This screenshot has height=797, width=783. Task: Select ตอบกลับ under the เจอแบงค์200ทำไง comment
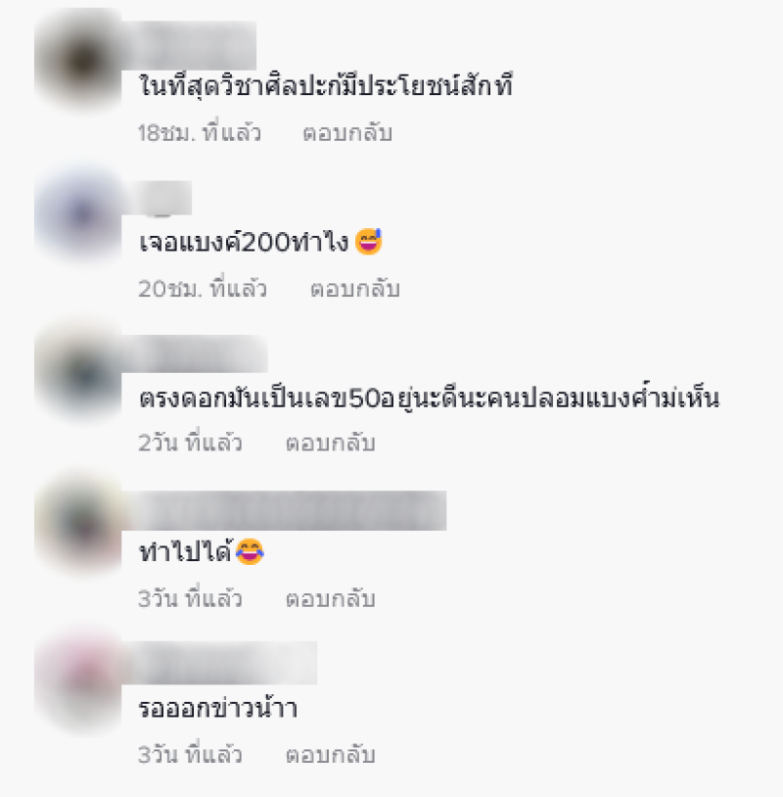(x=355, y=289)
